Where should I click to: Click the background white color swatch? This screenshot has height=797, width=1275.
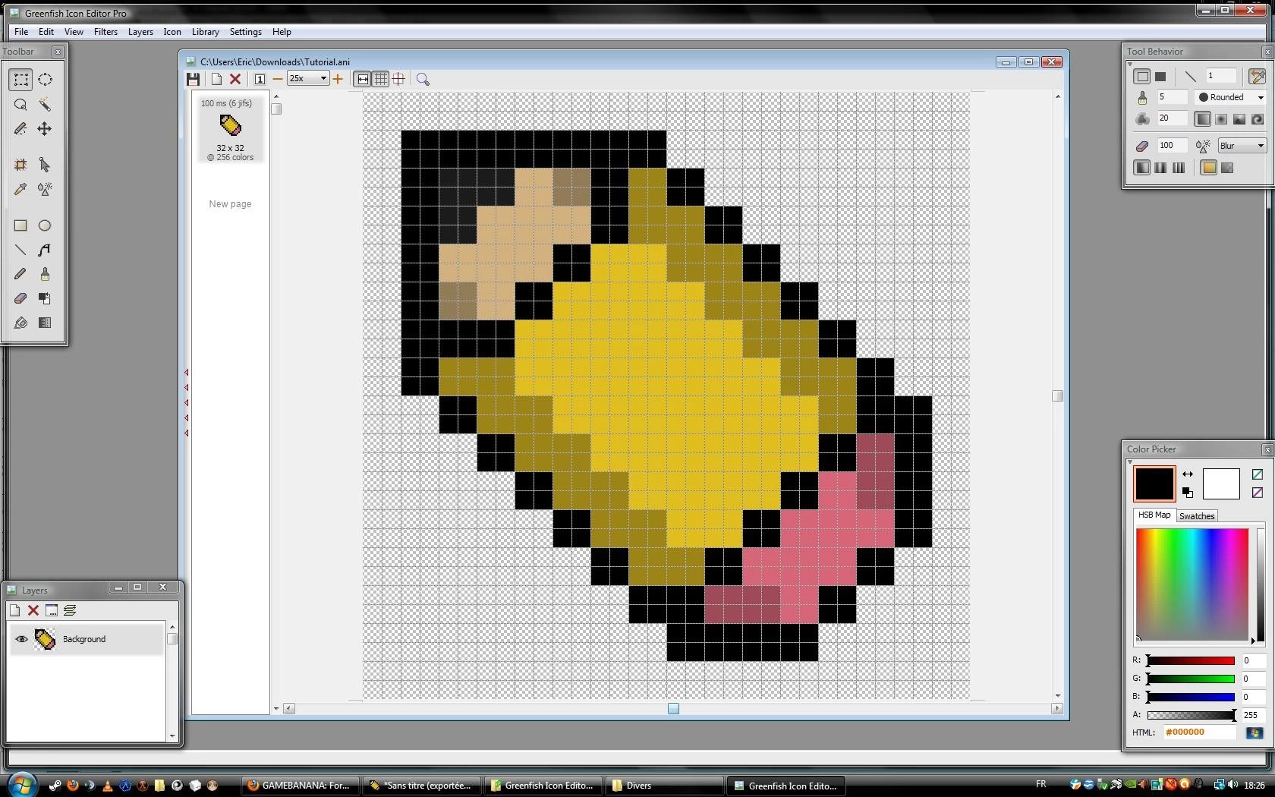pos(1221,484)
